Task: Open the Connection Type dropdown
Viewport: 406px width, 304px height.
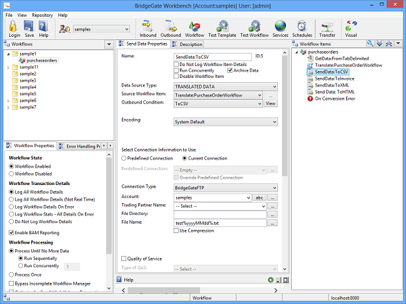Action: point(225,188)
